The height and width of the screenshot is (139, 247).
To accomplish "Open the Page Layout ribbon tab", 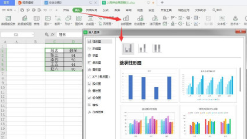I will pos(92,10).
